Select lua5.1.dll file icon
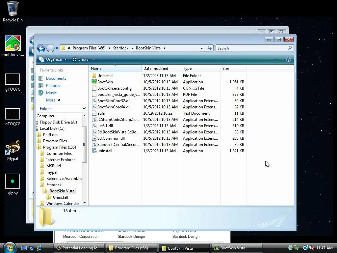The height and width of the screenshot is (253, 337). [x=94, y=126]
